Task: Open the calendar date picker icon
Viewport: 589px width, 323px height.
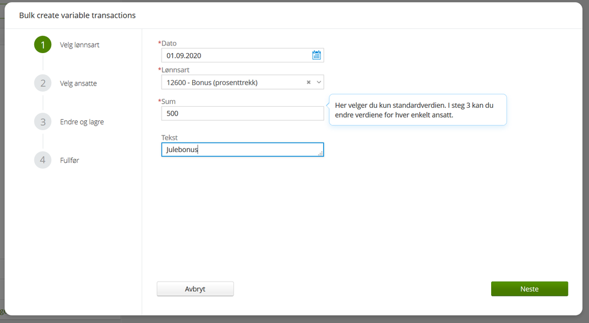Action: click(317, 55)
